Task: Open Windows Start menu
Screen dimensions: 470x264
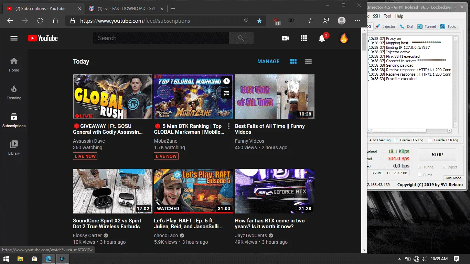Action: click(6, 258)
